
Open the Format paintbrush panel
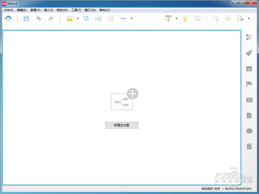point(249,53)
